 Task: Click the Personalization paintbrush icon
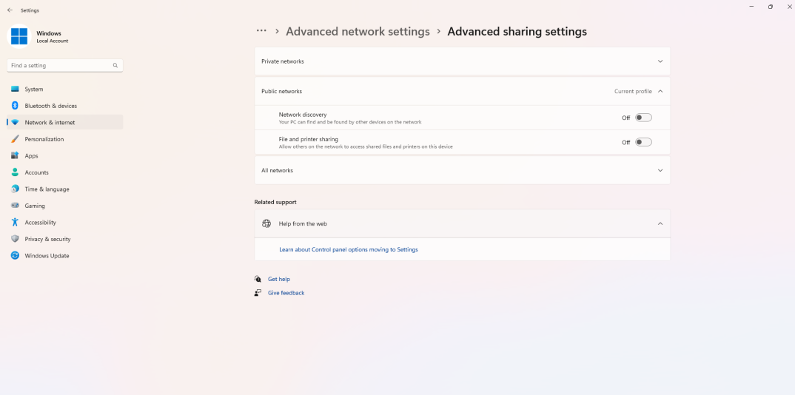[x=16, y=139]
